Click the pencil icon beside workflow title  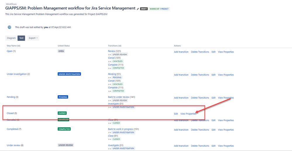click(x=138, y=9)
